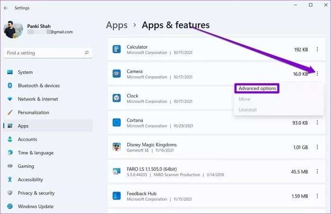The height and width of the screenshot is (214, 331).
Task: Click the Windows Update icon
Action: tap(10, 206)
